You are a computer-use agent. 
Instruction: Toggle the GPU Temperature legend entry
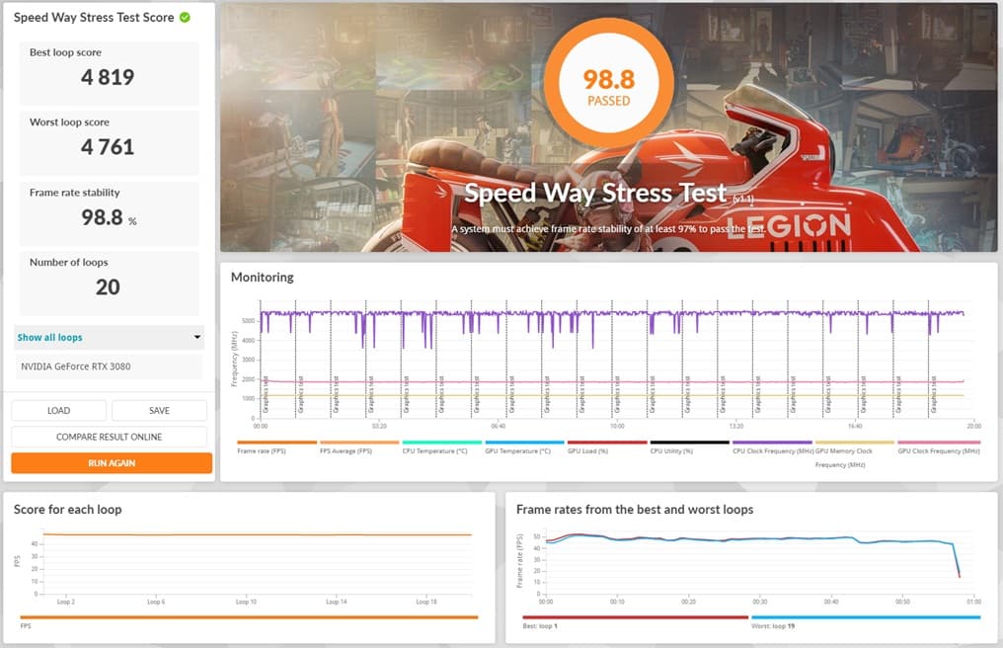(524, 446)
